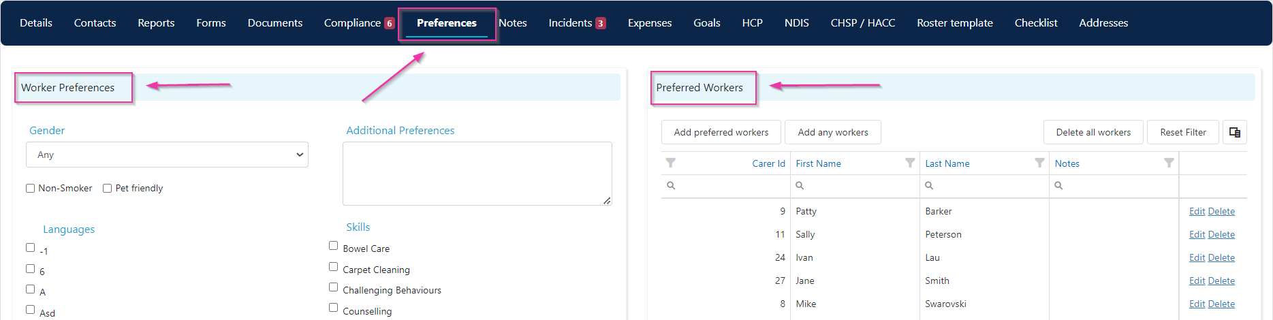
Task: Open the Documents tab
Action: tap(275, 23)
